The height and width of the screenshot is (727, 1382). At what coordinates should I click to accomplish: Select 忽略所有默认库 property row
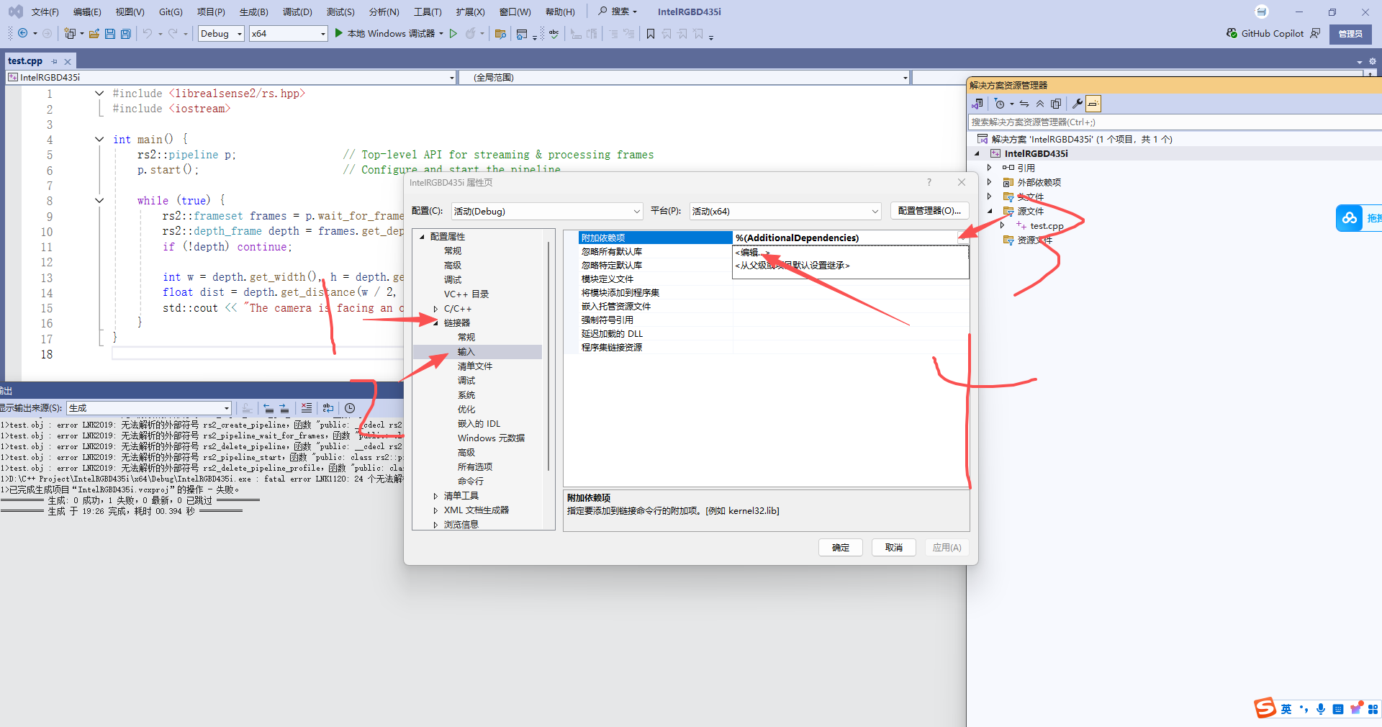(774, 252)
